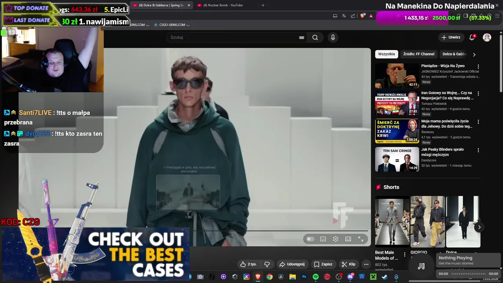Open the Ten Sam Cringe video thumbnail
This screenshot has width=503, height=283.
pyautogui.click(x=397, y=159)
